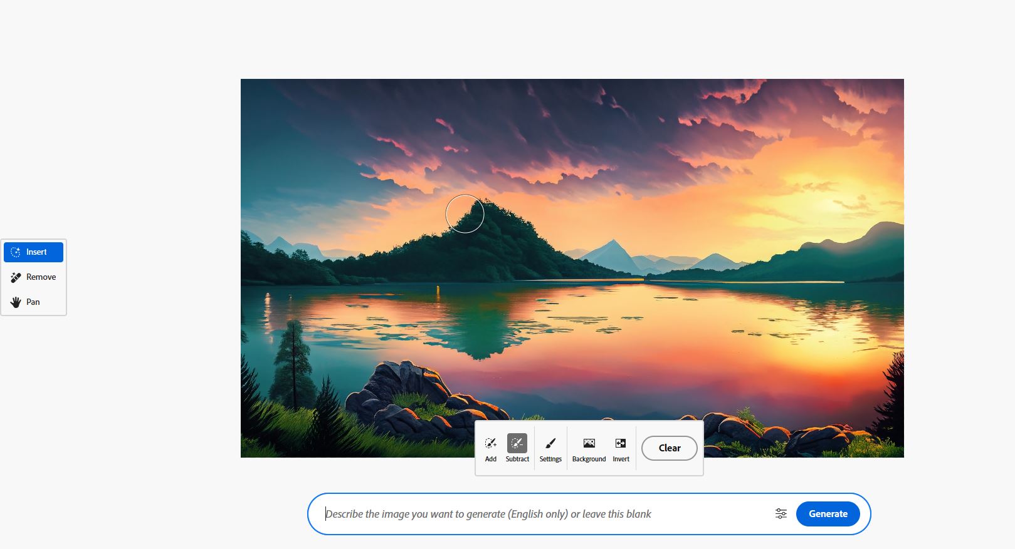This screenshot has width=1015, height=549.
Task: Focus the image description prompt field
Action: click(x=539, y=514)
